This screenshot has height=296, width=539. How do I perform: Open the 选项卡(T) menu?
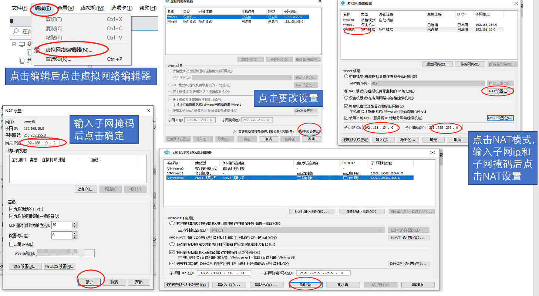click(x=122, y=8)
